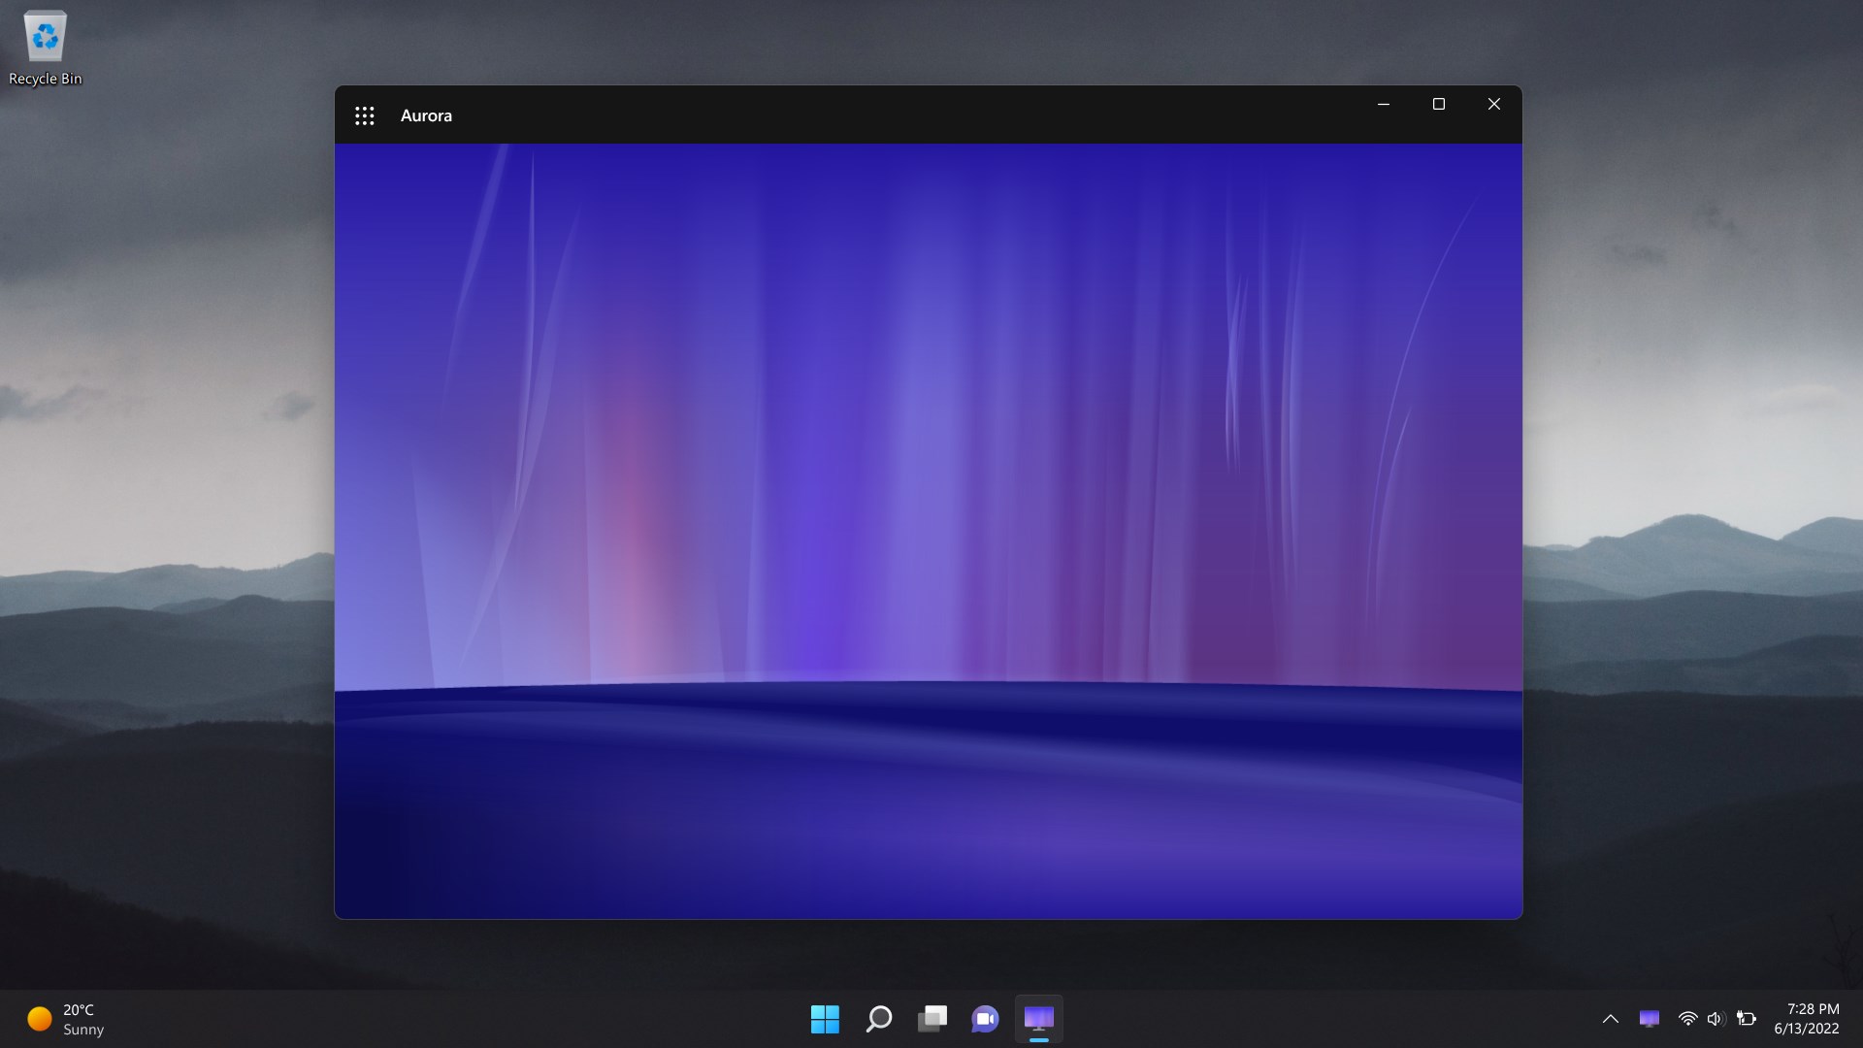Close the Aurora window

click(x=1494, y=104)
